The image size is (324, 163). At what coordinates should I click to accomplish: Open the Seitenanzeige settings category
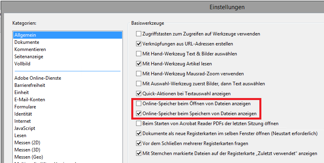tap(29, 57)
